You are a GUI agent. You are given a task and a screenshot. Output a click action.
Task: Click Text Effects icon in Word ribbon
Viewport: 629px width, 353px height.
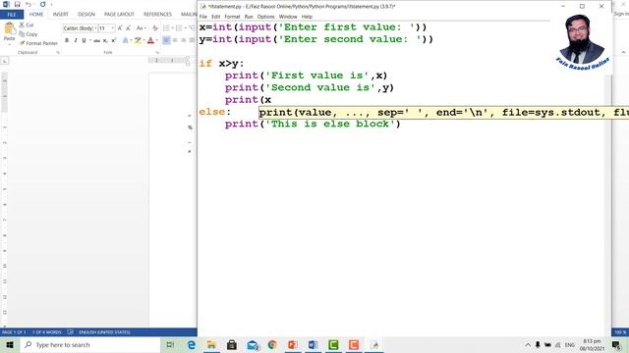pyautogui.click(x=125, y=40)
